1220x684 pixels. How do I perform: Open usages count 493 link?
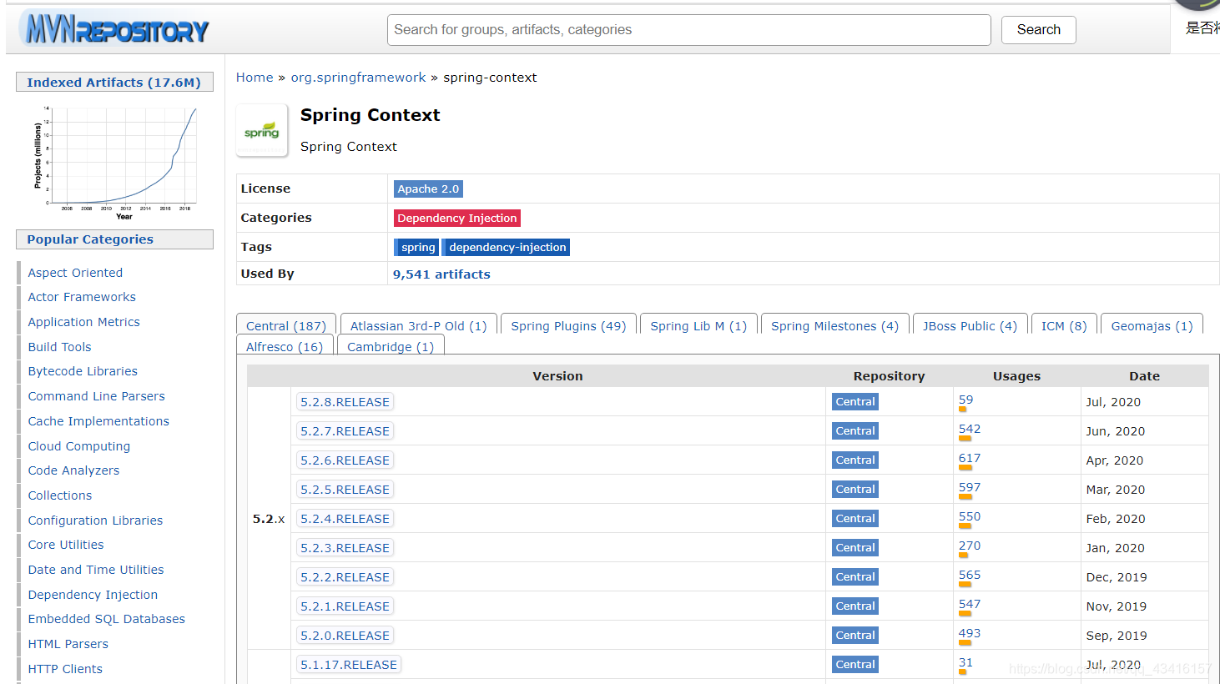click(970, 633)
